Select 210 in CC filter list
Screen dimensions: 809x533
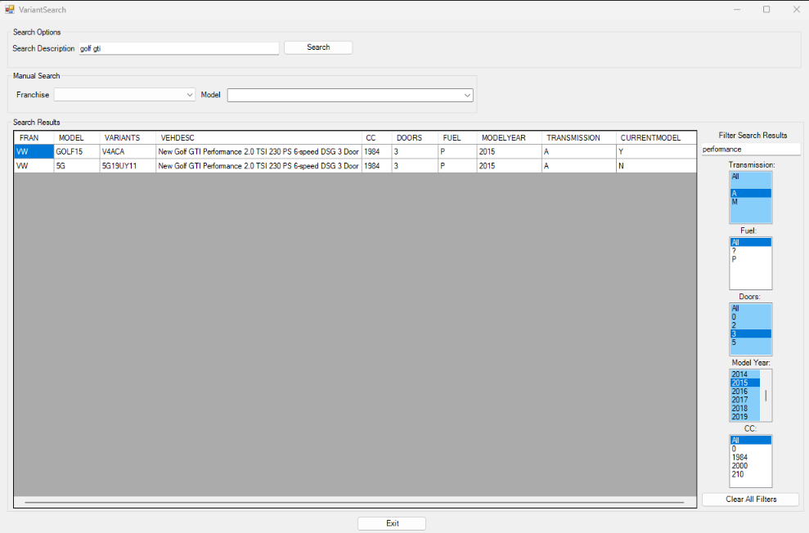[x=751, y=474]
